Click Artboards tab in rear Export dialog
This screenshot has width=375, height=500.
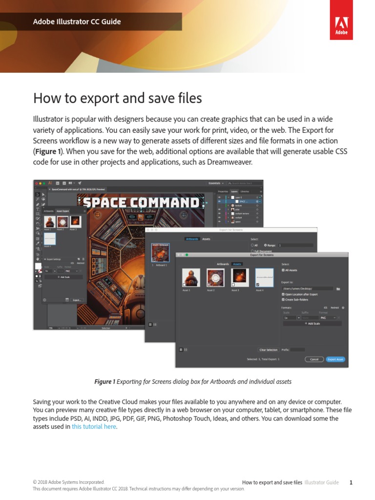(192, 239)
